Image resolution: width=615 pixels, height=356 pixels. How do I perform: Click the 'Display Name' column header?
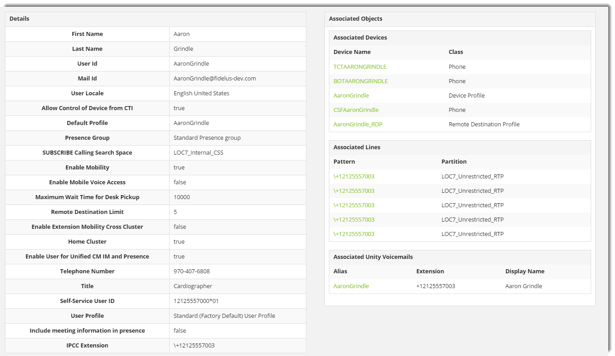[x=525, y=271]
